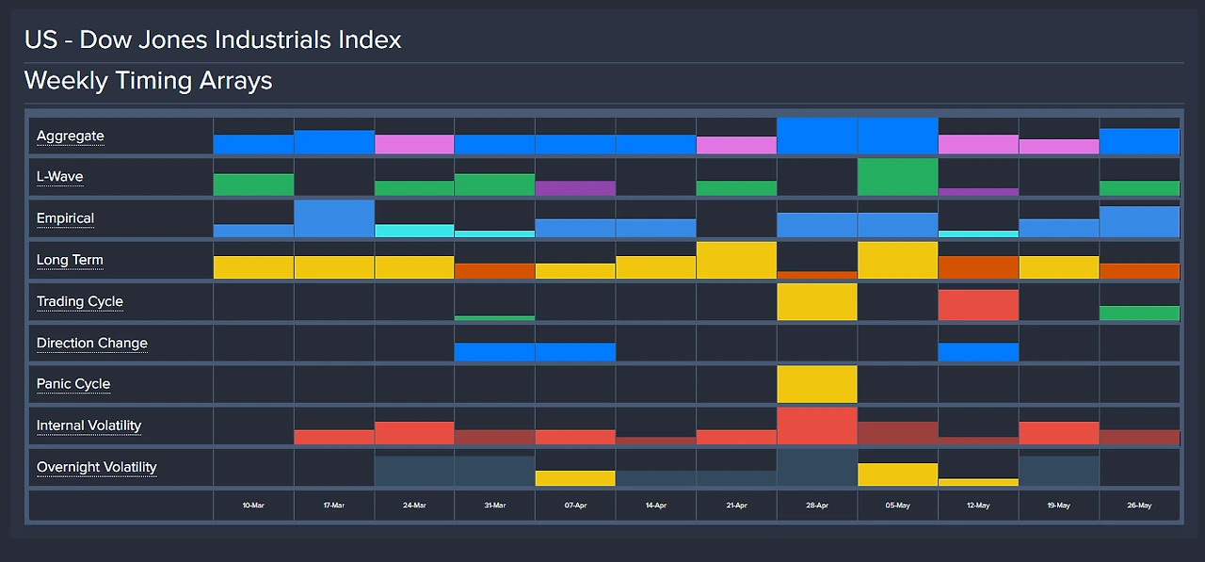
Task: Click the Direction Change row label
Action: click(x=92, y=343)
